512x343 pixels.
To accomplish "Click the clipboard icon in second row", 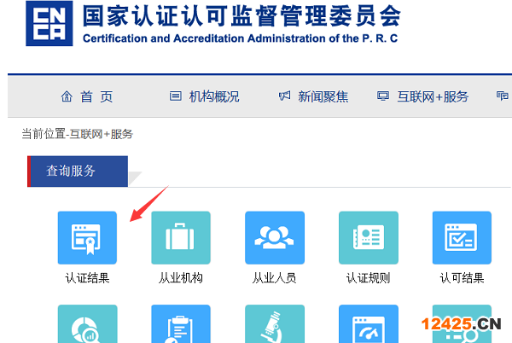I will tap(181, 325).
